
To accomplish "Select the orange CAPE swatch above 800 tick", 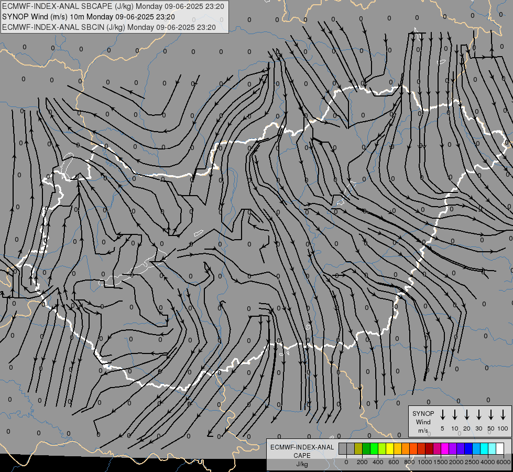I will tap(406, 448).
